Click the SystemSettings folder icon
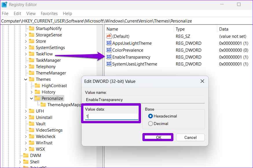253x168 pixels. (32, 47)
